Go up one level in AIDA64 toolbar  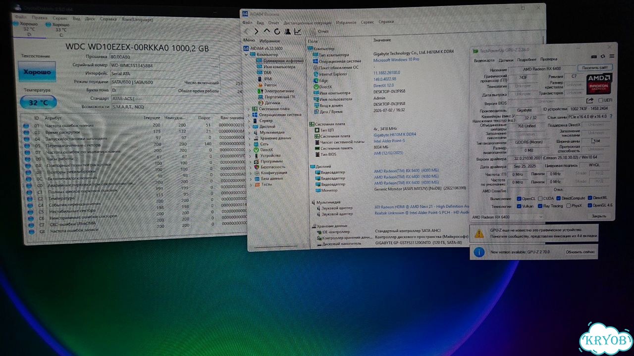coord(266,31)
